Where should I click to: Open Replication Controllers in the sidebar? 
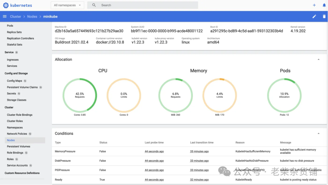click(x=20, y=38)
